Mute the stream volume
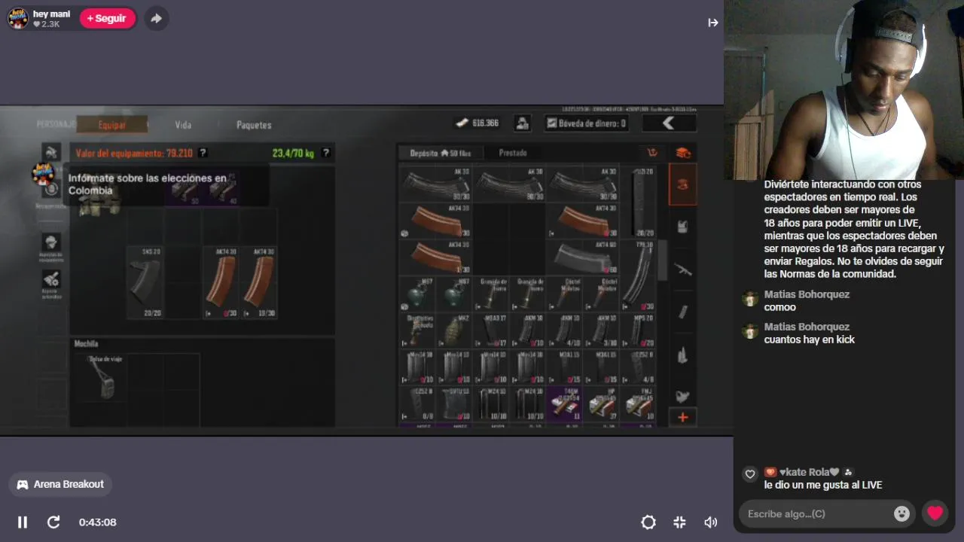The width and height of the screenshot is (964, 542). coord(710,522)
